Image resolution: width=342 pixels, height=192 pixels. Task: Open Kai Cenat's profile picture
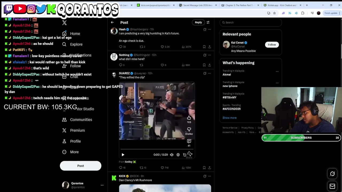tap(226, 45)
